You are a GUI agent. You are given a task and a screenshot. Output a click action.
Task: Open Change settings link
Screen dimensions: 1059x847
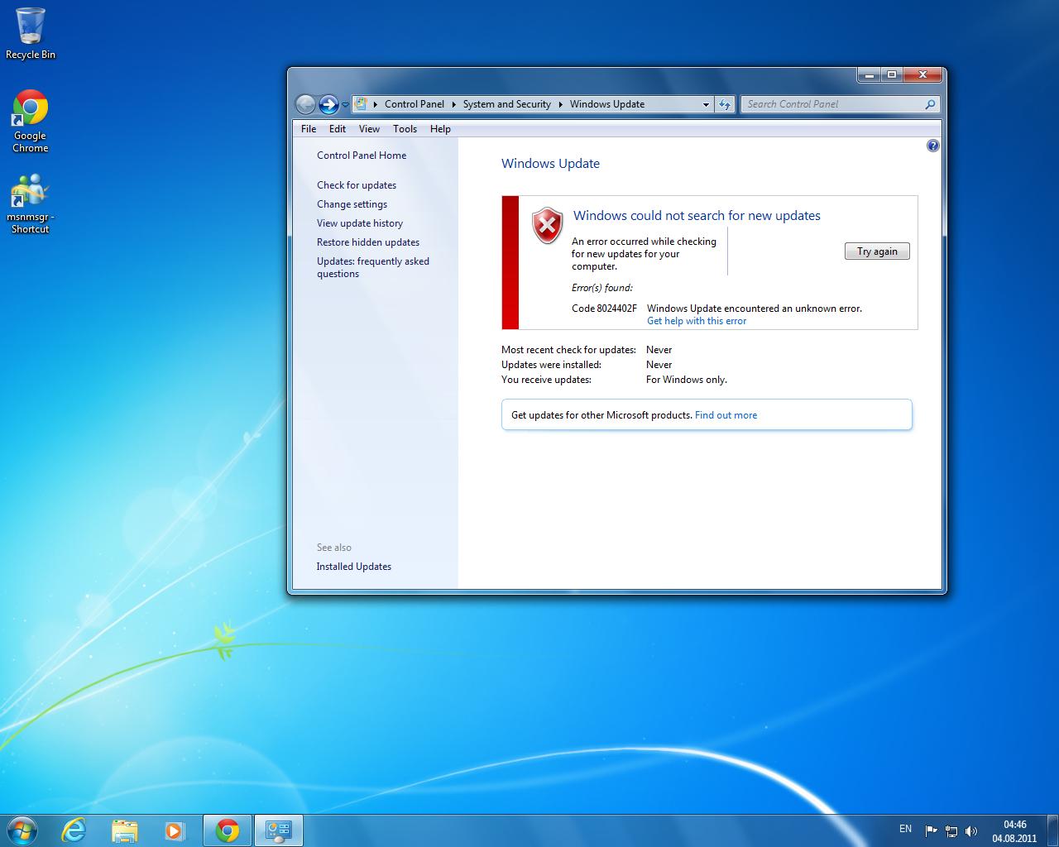pyautogui.click(x=352, y=204)
